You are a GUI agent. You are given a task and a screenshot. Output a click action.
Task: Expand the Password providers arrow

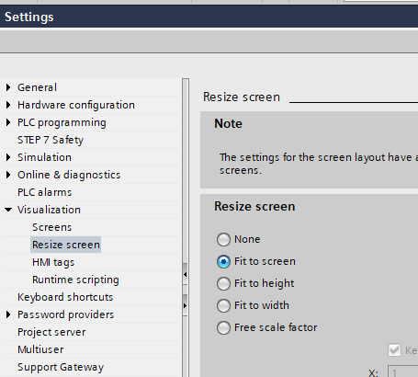point(8,314)
